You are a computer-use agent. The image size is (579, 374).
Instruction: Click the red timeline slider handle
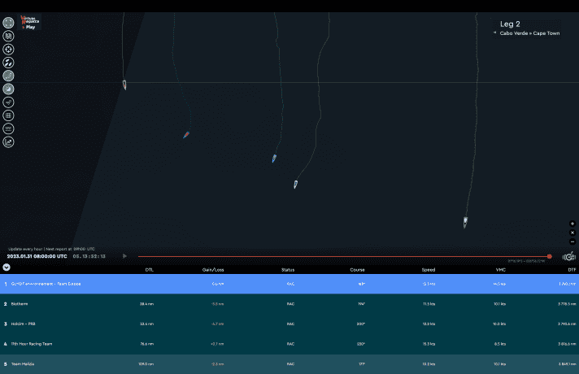click(x=550, y=256)
